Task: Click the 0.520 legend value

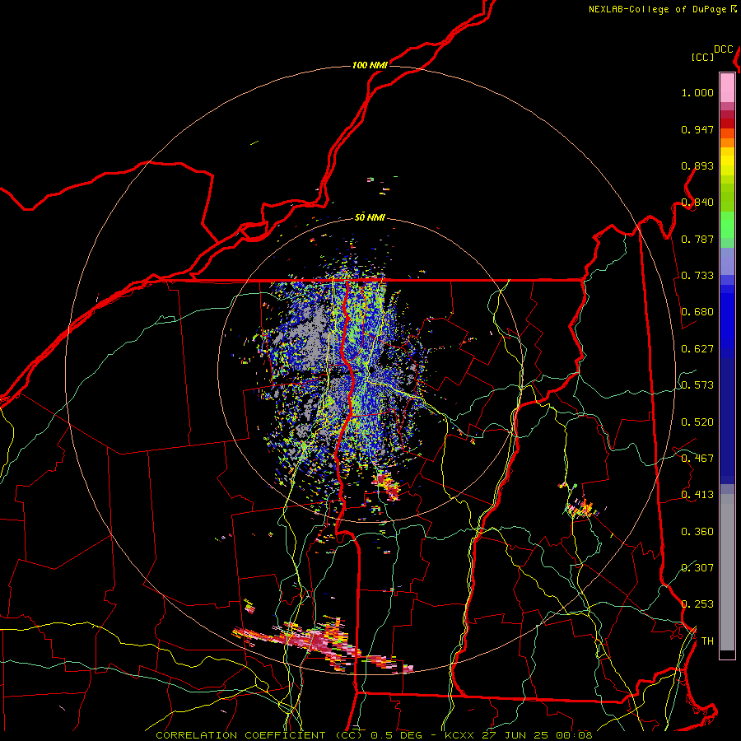Action: coord(697,422)
